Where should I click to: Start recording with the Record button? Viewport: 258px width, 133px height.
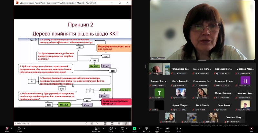[168, 128]
